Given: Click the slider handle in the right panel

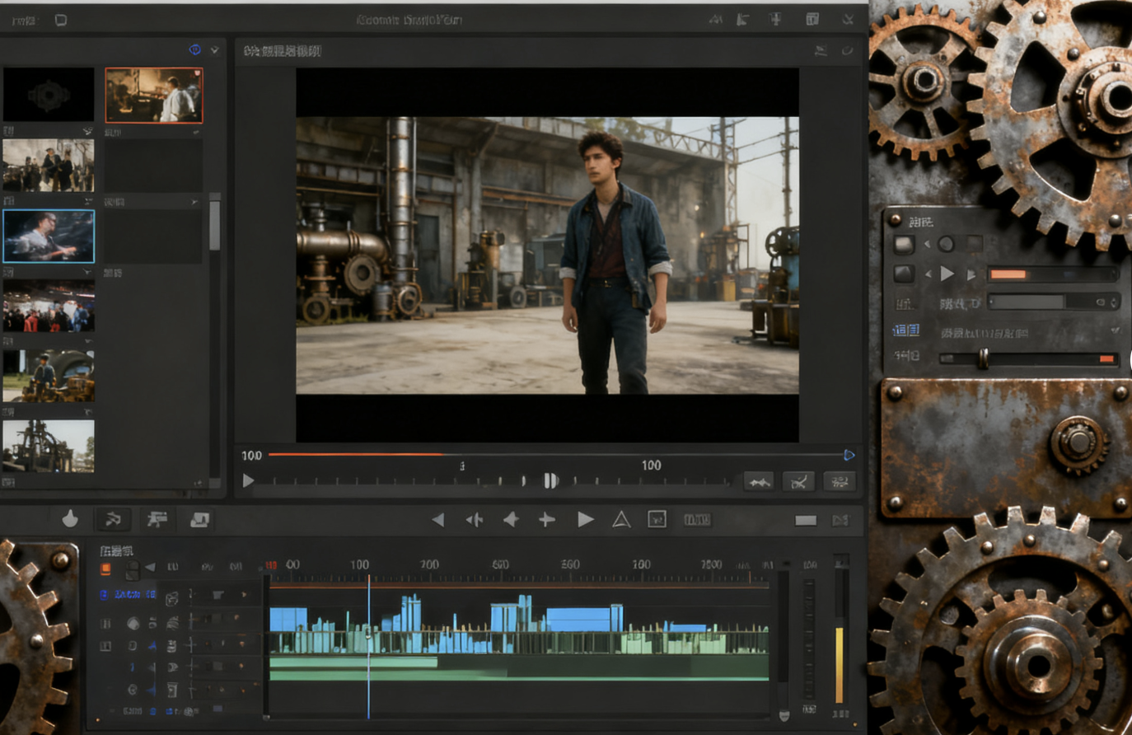Looking at the screenshot, I should pyautogui.click(x=983, y=358).
